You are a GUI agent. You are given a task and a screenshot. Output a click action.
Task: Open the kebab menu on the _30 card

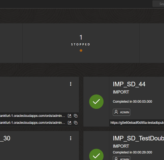pyautogui.click(x=71, y=138)
